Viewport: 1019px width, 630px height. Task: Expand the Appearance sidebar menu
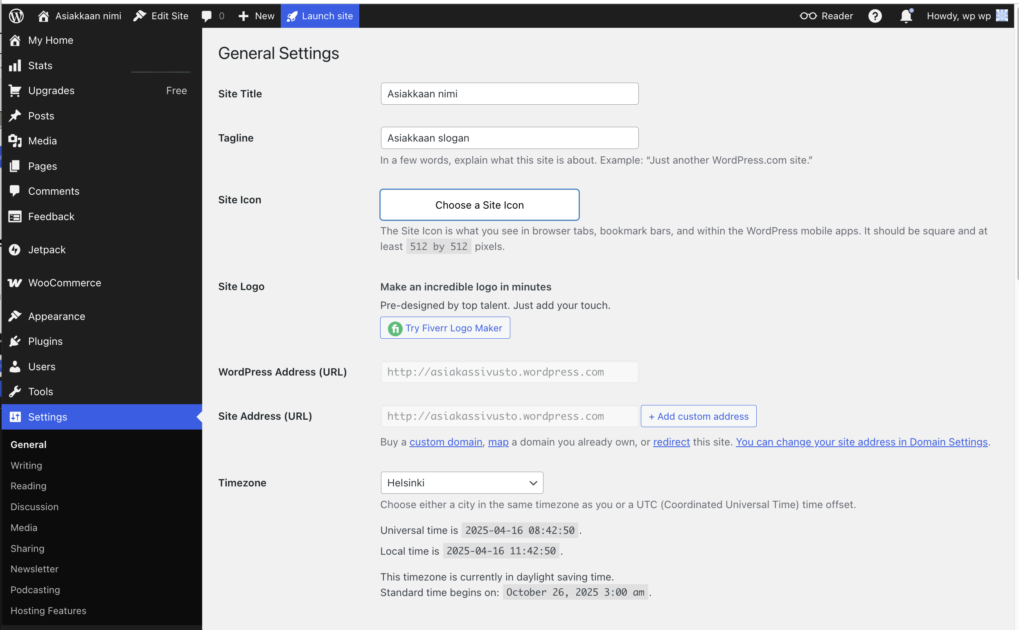point(56,316)
